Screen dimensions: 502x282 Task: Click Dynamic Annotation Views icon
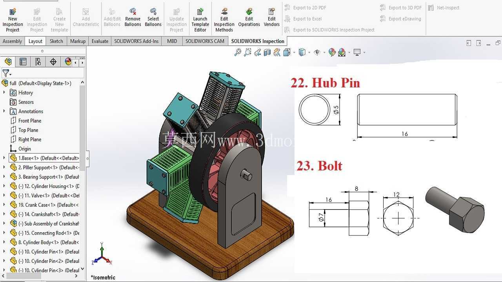click(x=277, y=52)
